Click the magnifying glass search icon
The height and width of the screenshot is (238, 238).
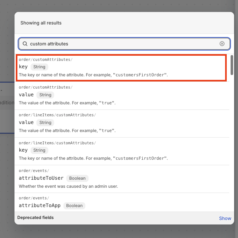tap(25, 44)
